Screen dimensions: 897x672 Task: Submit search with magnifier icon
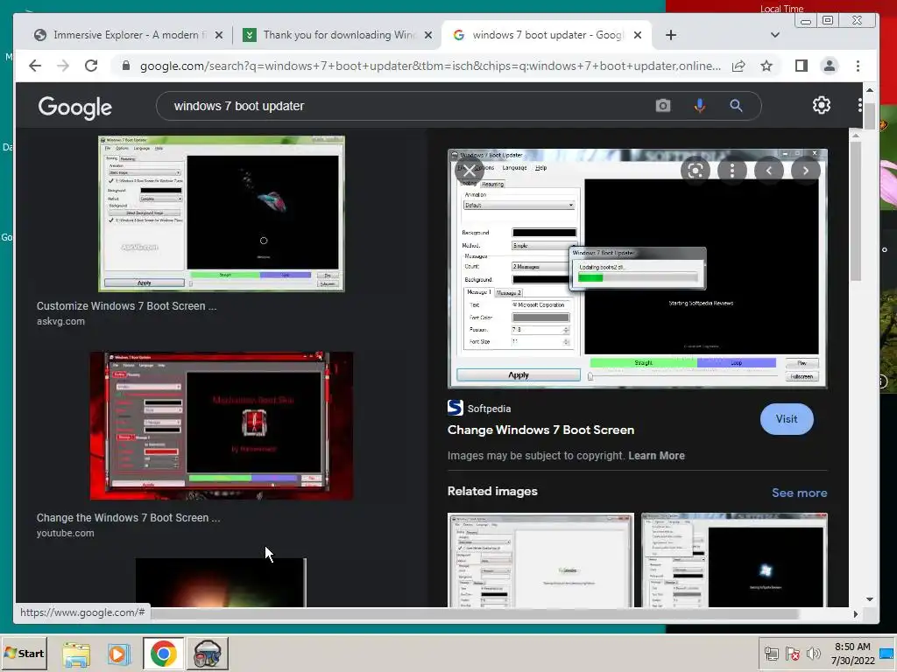(x=736, y=106)
